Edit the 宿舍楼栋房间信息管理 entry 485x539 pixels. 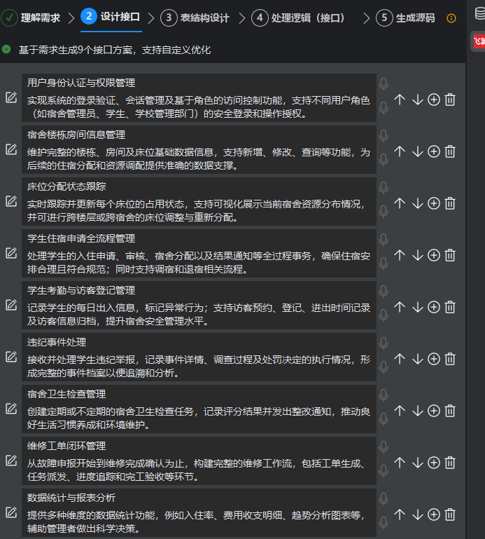click(x=11, y=149)
